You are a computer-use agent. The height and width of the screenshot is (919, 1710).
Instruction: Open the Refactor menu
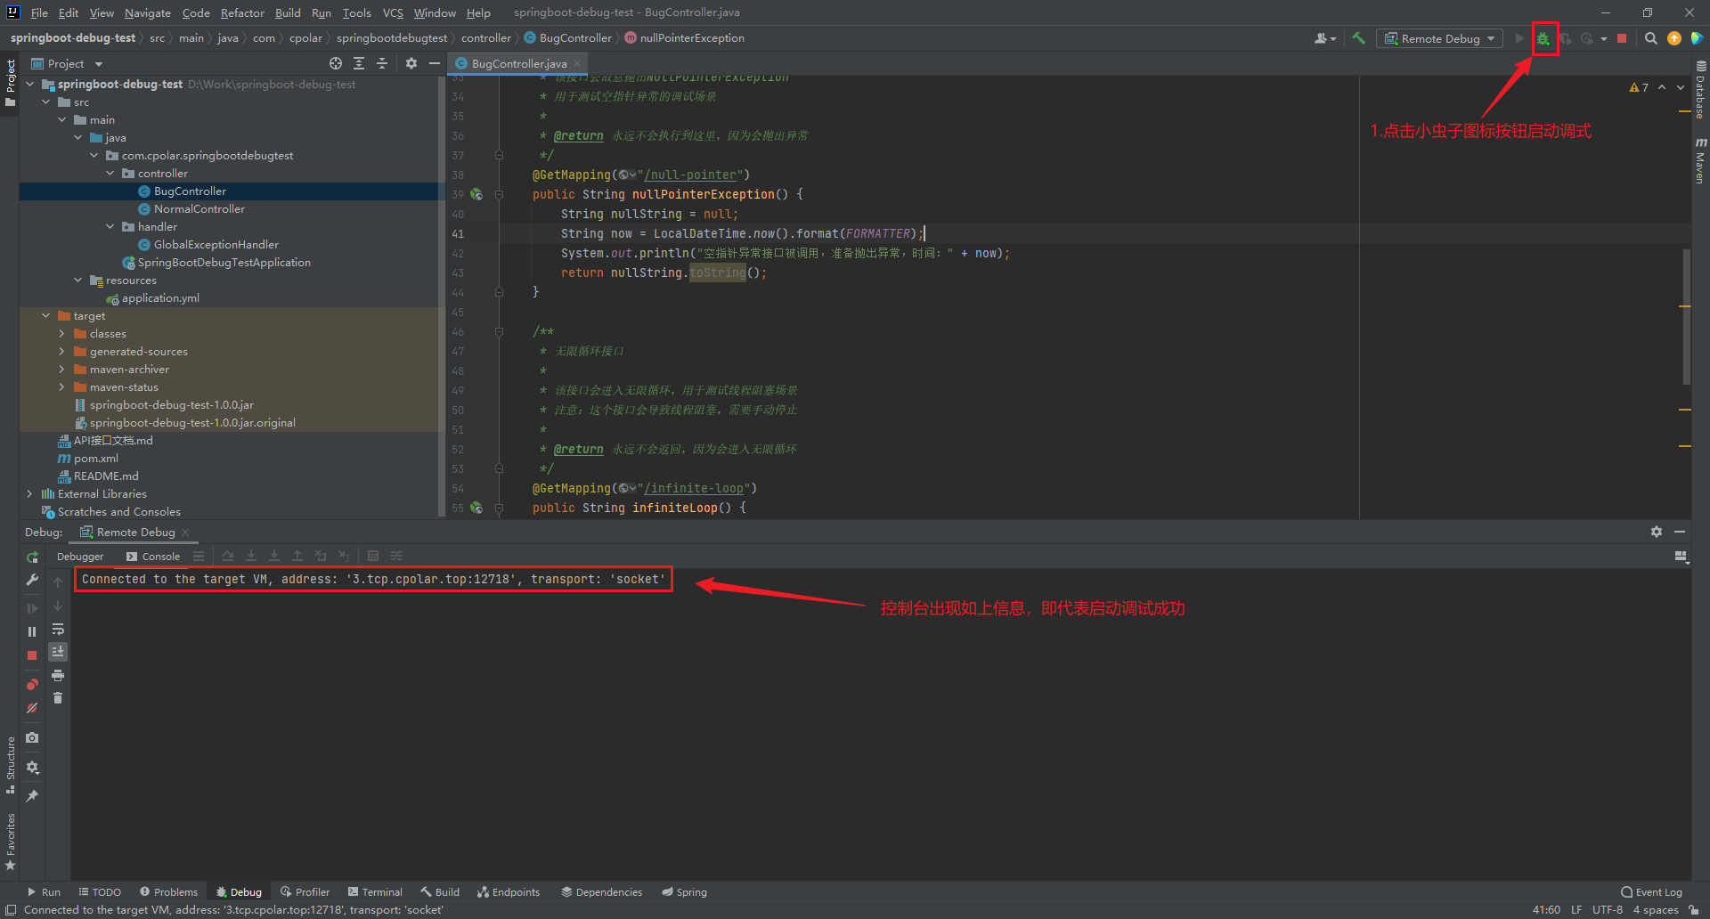242,12
